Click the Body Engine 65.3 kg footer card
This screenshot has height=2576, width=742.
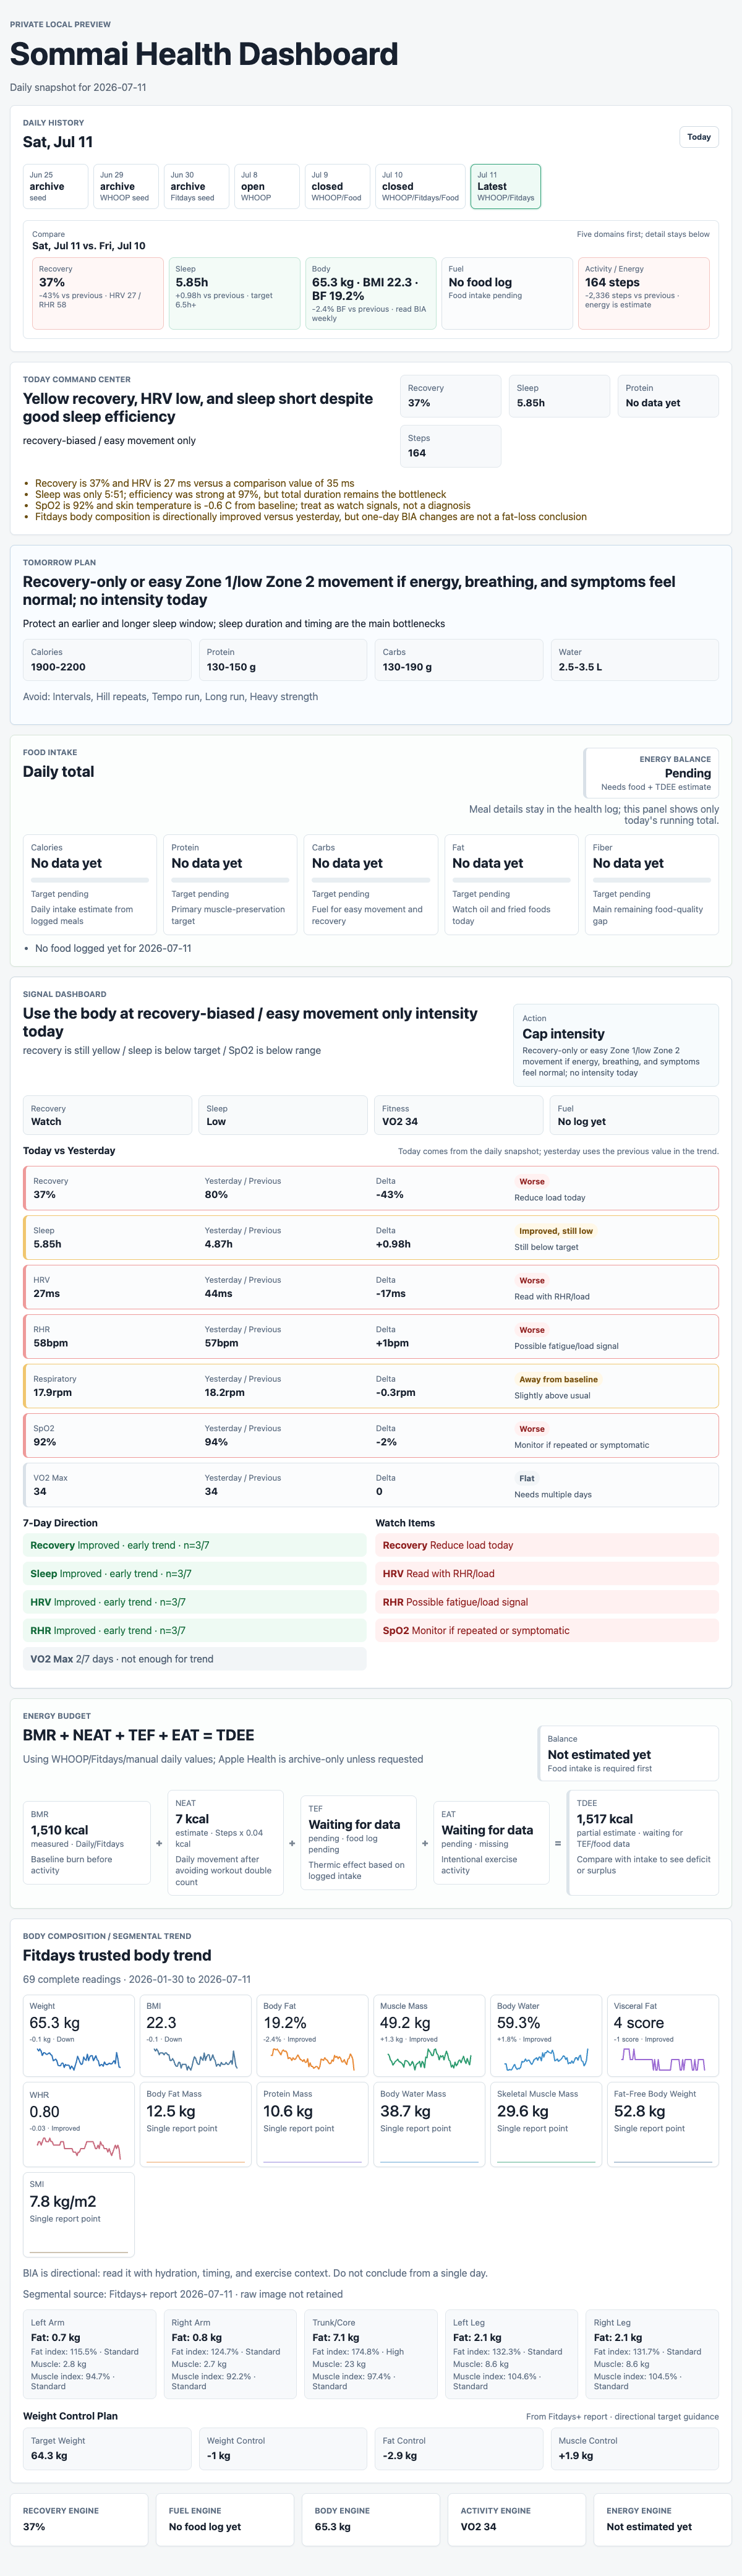click(x=371, y=2519)
